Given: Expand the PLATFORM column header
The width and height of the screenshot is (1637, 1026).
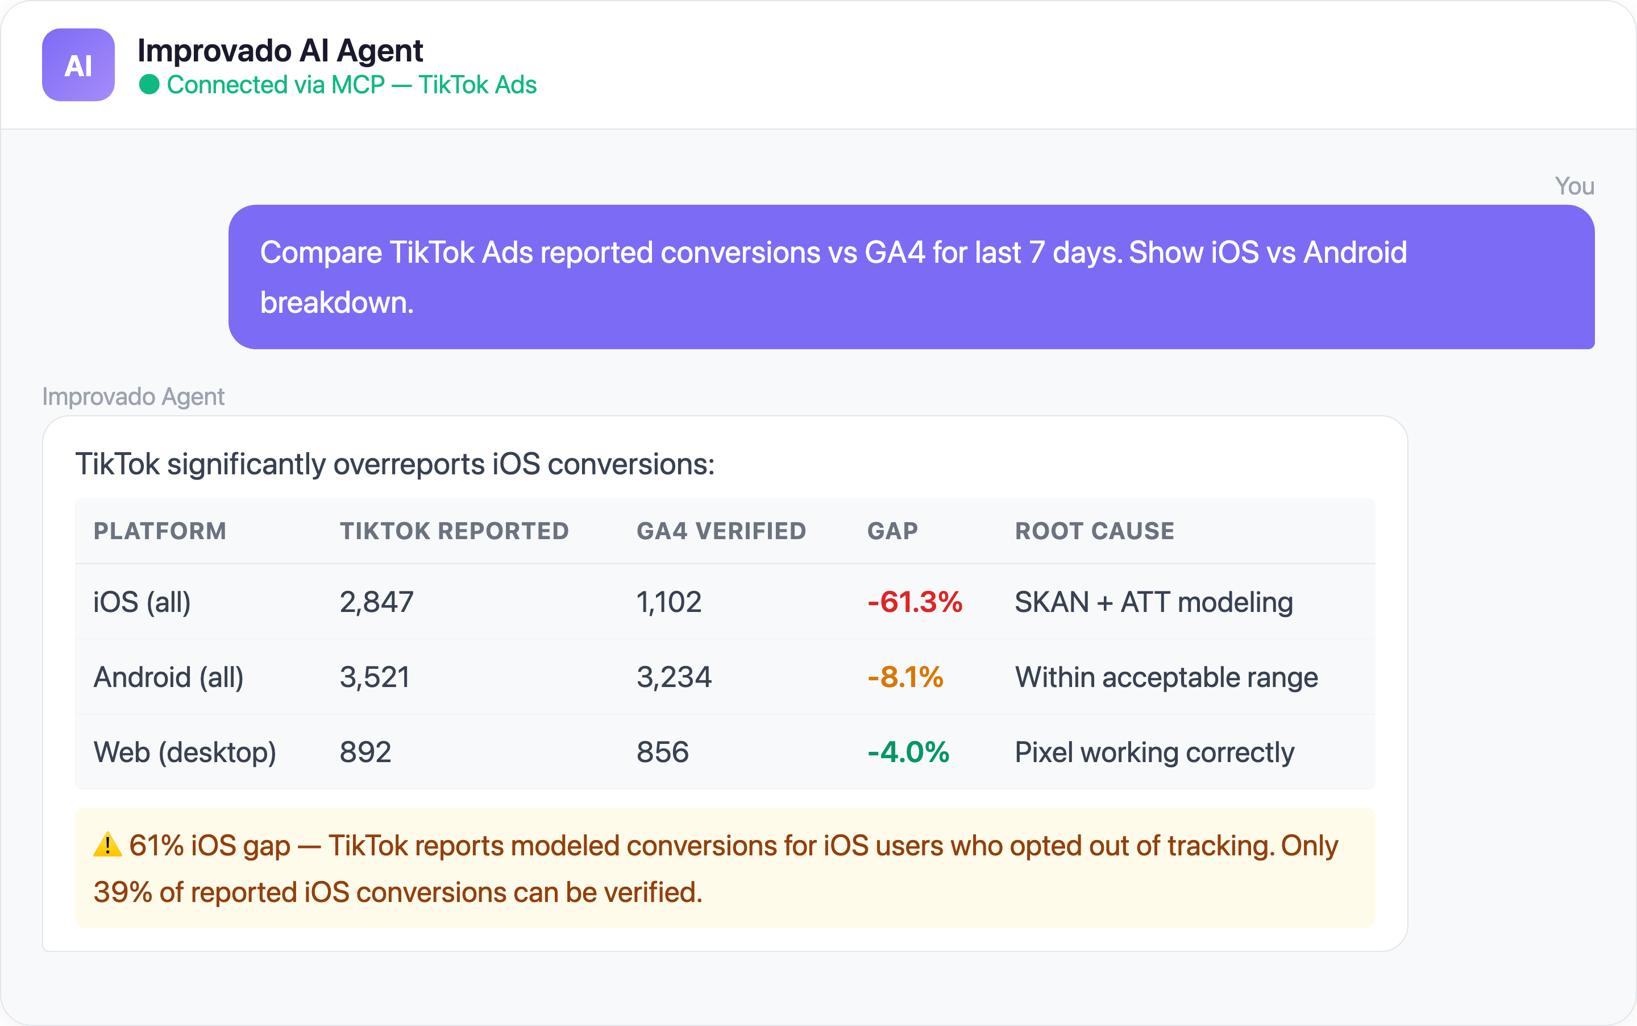Looking at the screenshot, I should coord(160,531).
